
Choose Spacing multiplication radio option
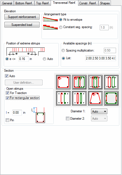63,50
